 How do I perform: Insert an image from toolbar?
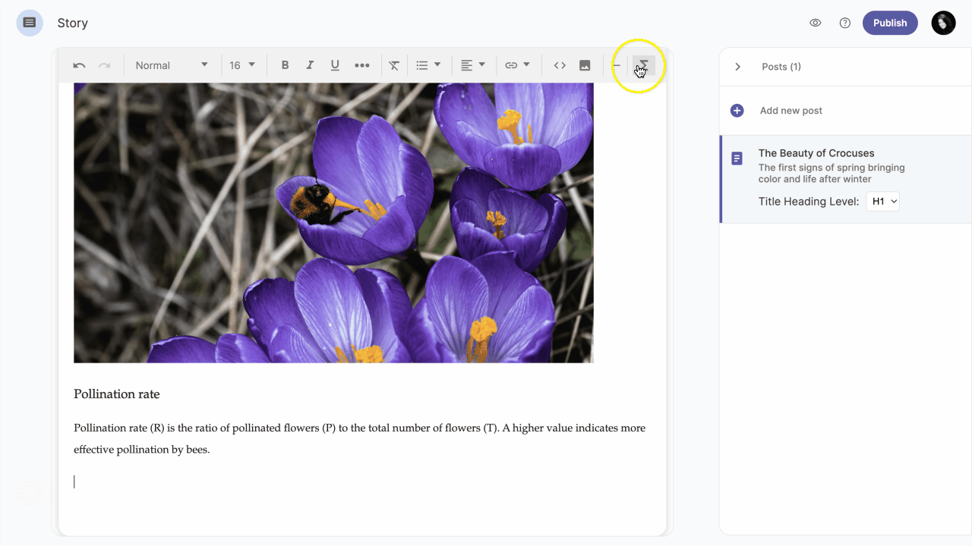pyautogui.click(x=585, y=65)
